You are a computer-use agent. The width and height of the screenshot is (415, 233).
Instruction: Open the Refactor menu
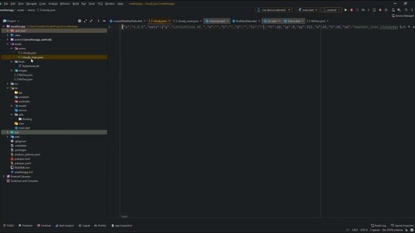point(65,4)
